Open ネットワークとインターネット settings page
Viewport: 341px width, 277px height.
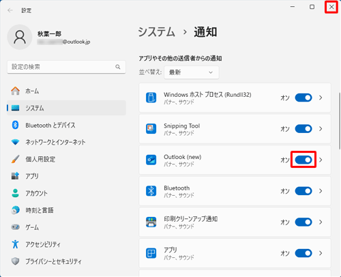pos(66,142)
